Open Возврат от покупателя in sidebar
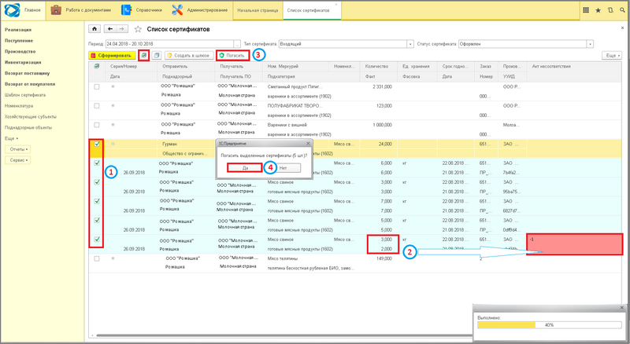630x344 pixels. coord(30,84)
